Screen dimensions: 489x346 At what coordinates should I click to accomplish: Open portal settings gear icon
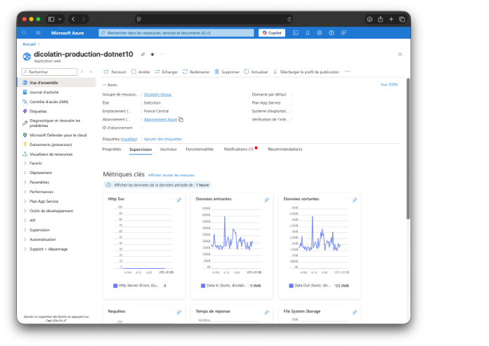pos(320,33)
